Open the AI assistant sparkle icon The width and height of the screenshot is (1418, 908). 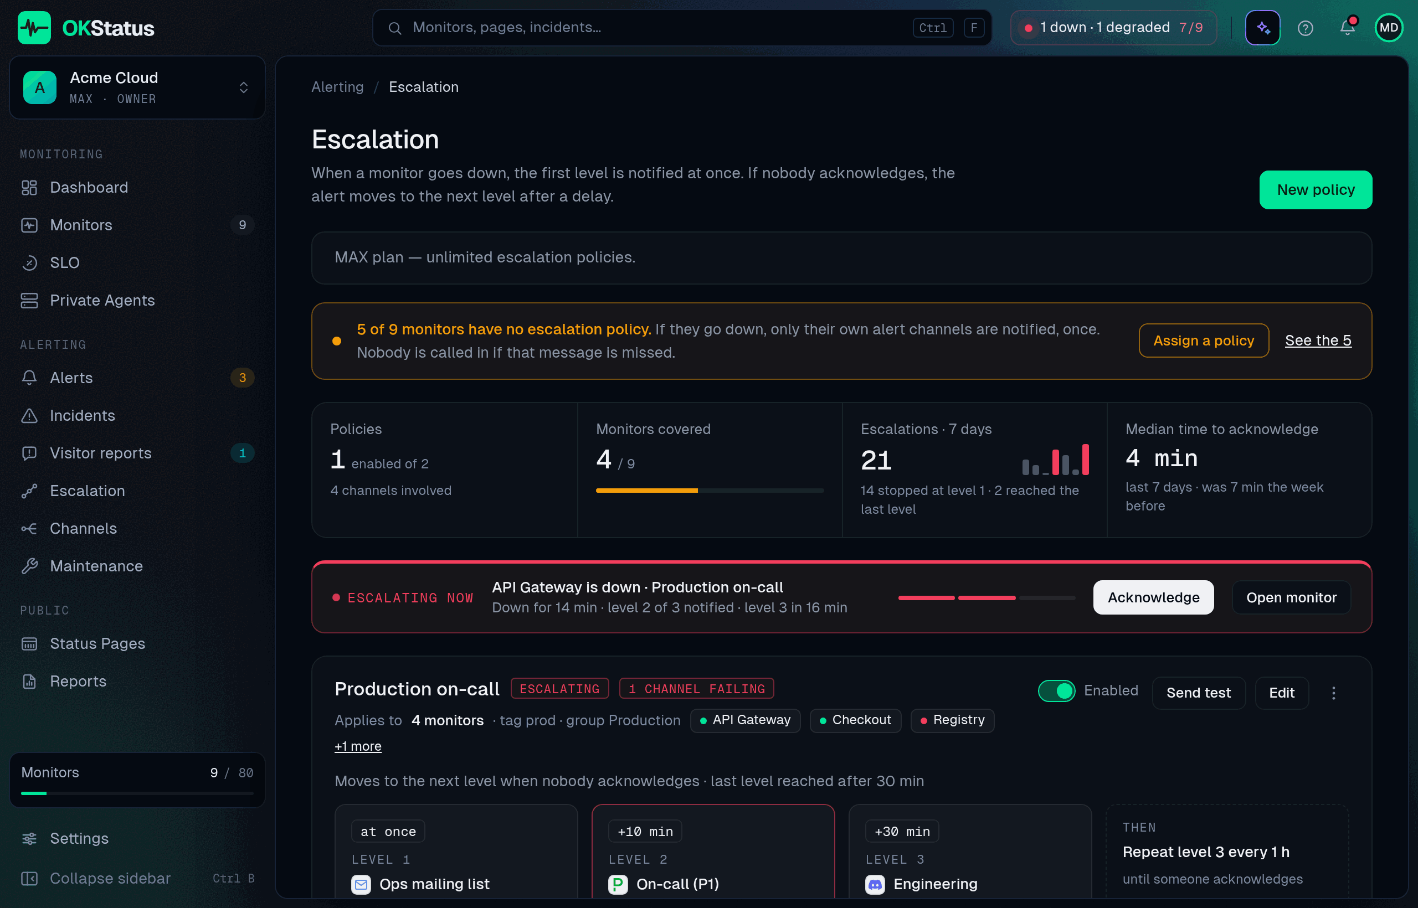[1262, 28]
